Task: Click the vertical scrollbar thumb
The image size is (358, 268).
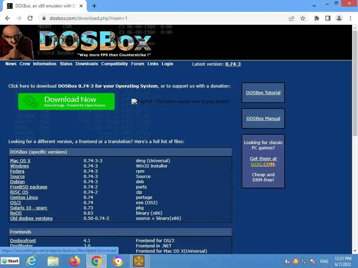Action: click(x=355, y=83)
